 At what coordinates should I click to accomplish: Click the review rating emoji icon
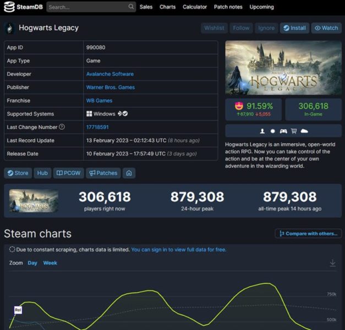pyautogui.click(x=239, y=106)
